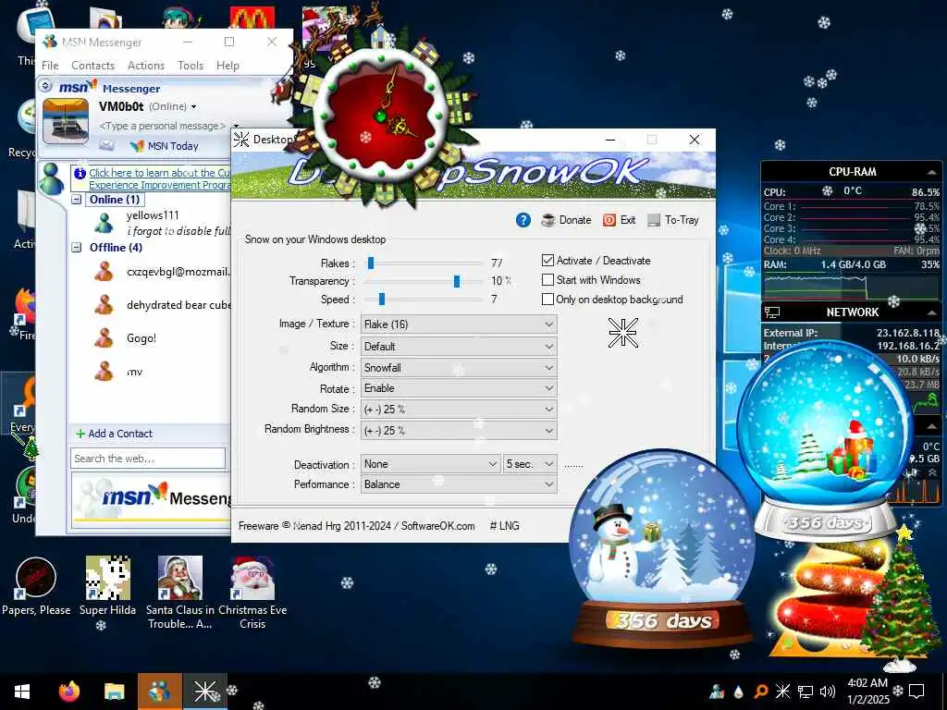Click Add a Contact in MSN Messenger
The image size is (947, 710).
[x=114, y=434]
